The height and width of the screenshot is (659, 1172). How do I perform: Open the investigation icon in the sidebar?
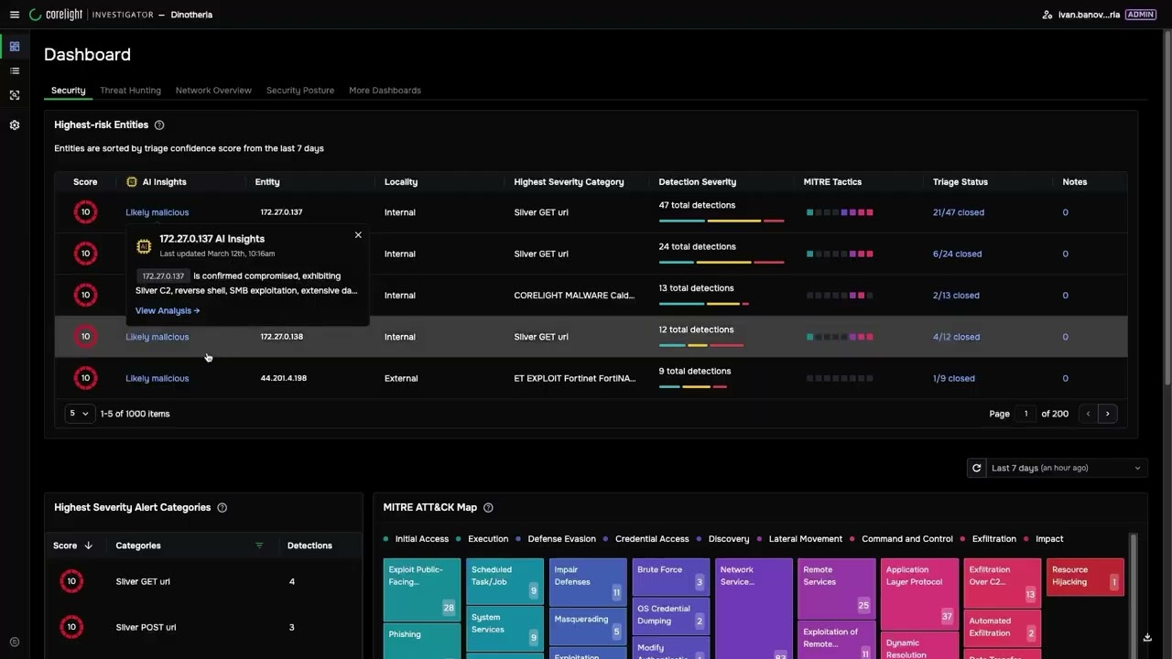pyautogui.click(x=14, y=94)
